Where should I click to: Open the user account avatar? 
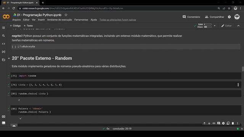click(x=237, y=17)
